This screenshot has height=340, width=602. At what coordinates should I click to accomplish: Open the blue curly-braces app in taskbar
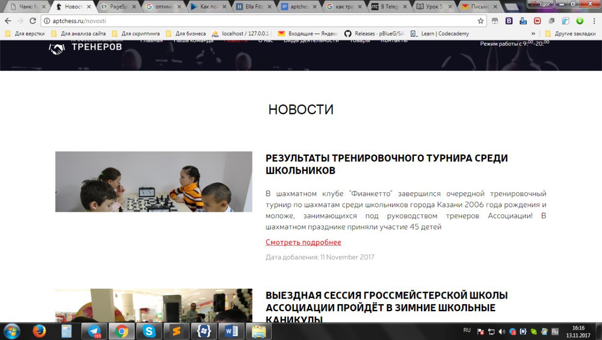(204, 331)
